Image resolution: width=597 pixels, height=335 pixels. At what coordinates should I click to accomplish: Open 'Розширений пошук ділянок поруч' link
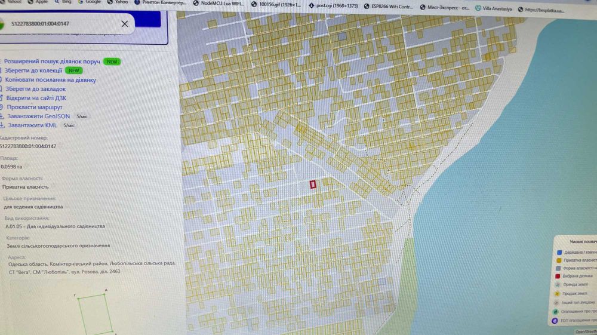coord(52,62)
